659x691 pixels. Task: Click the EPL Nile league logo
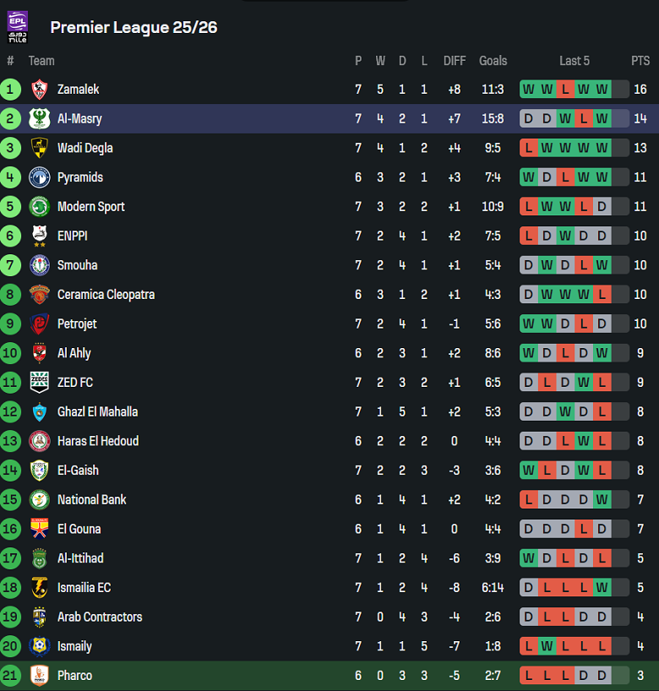[18, 27]
